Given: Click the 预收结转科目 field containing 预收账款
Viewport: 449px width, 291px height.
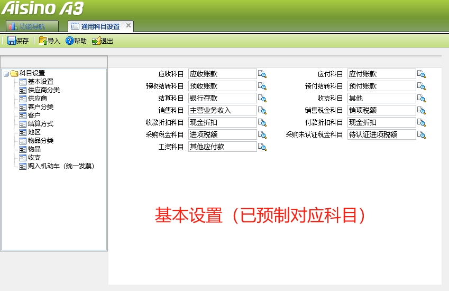Looking at the screenshot, I should click(223, 86).
